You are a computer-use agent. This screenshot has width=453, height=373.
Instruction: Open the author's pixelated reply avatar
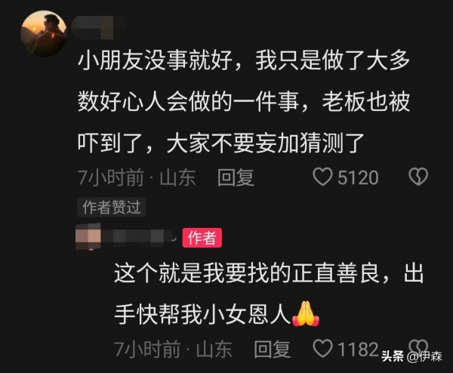click(x=88, y=236)
